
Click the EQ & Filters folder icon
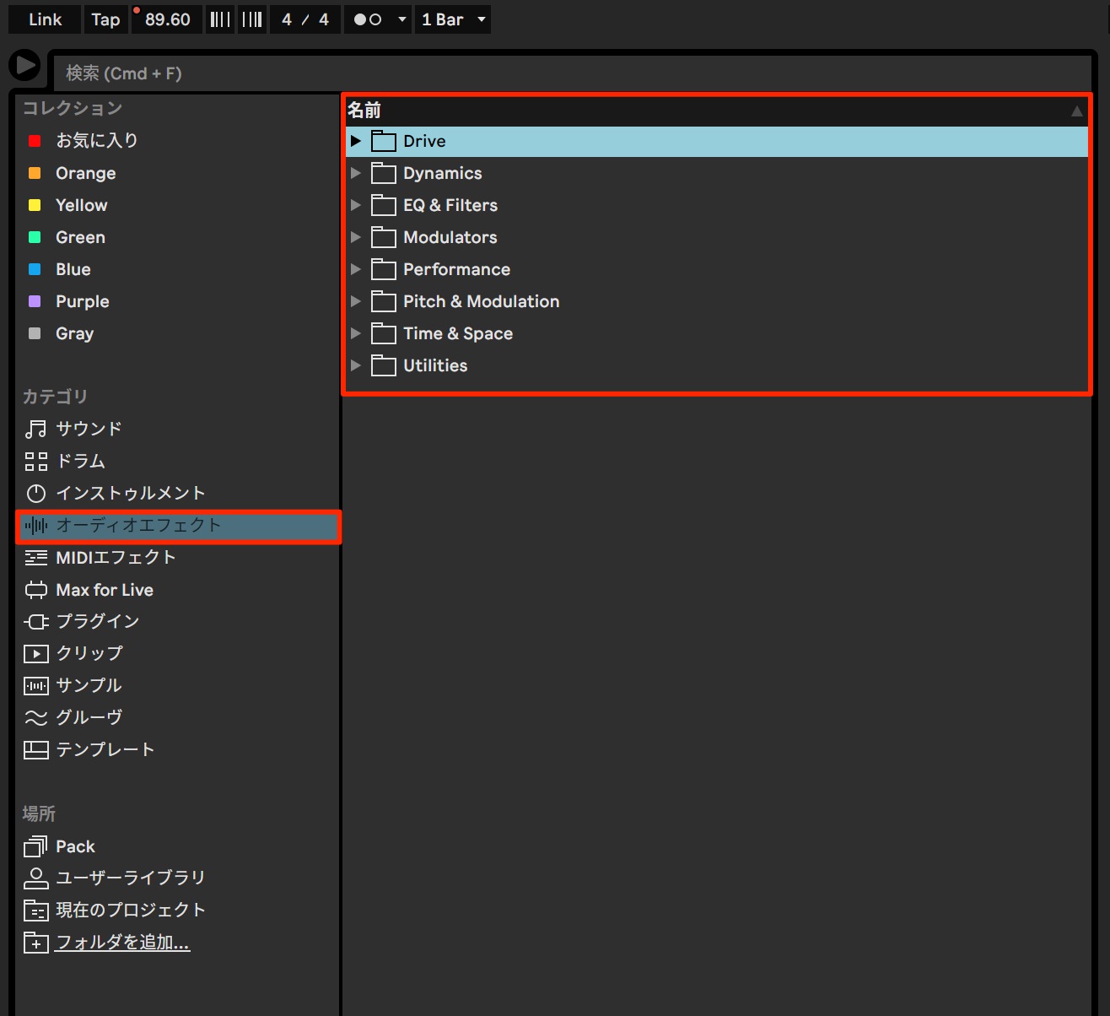click(384, 205)
